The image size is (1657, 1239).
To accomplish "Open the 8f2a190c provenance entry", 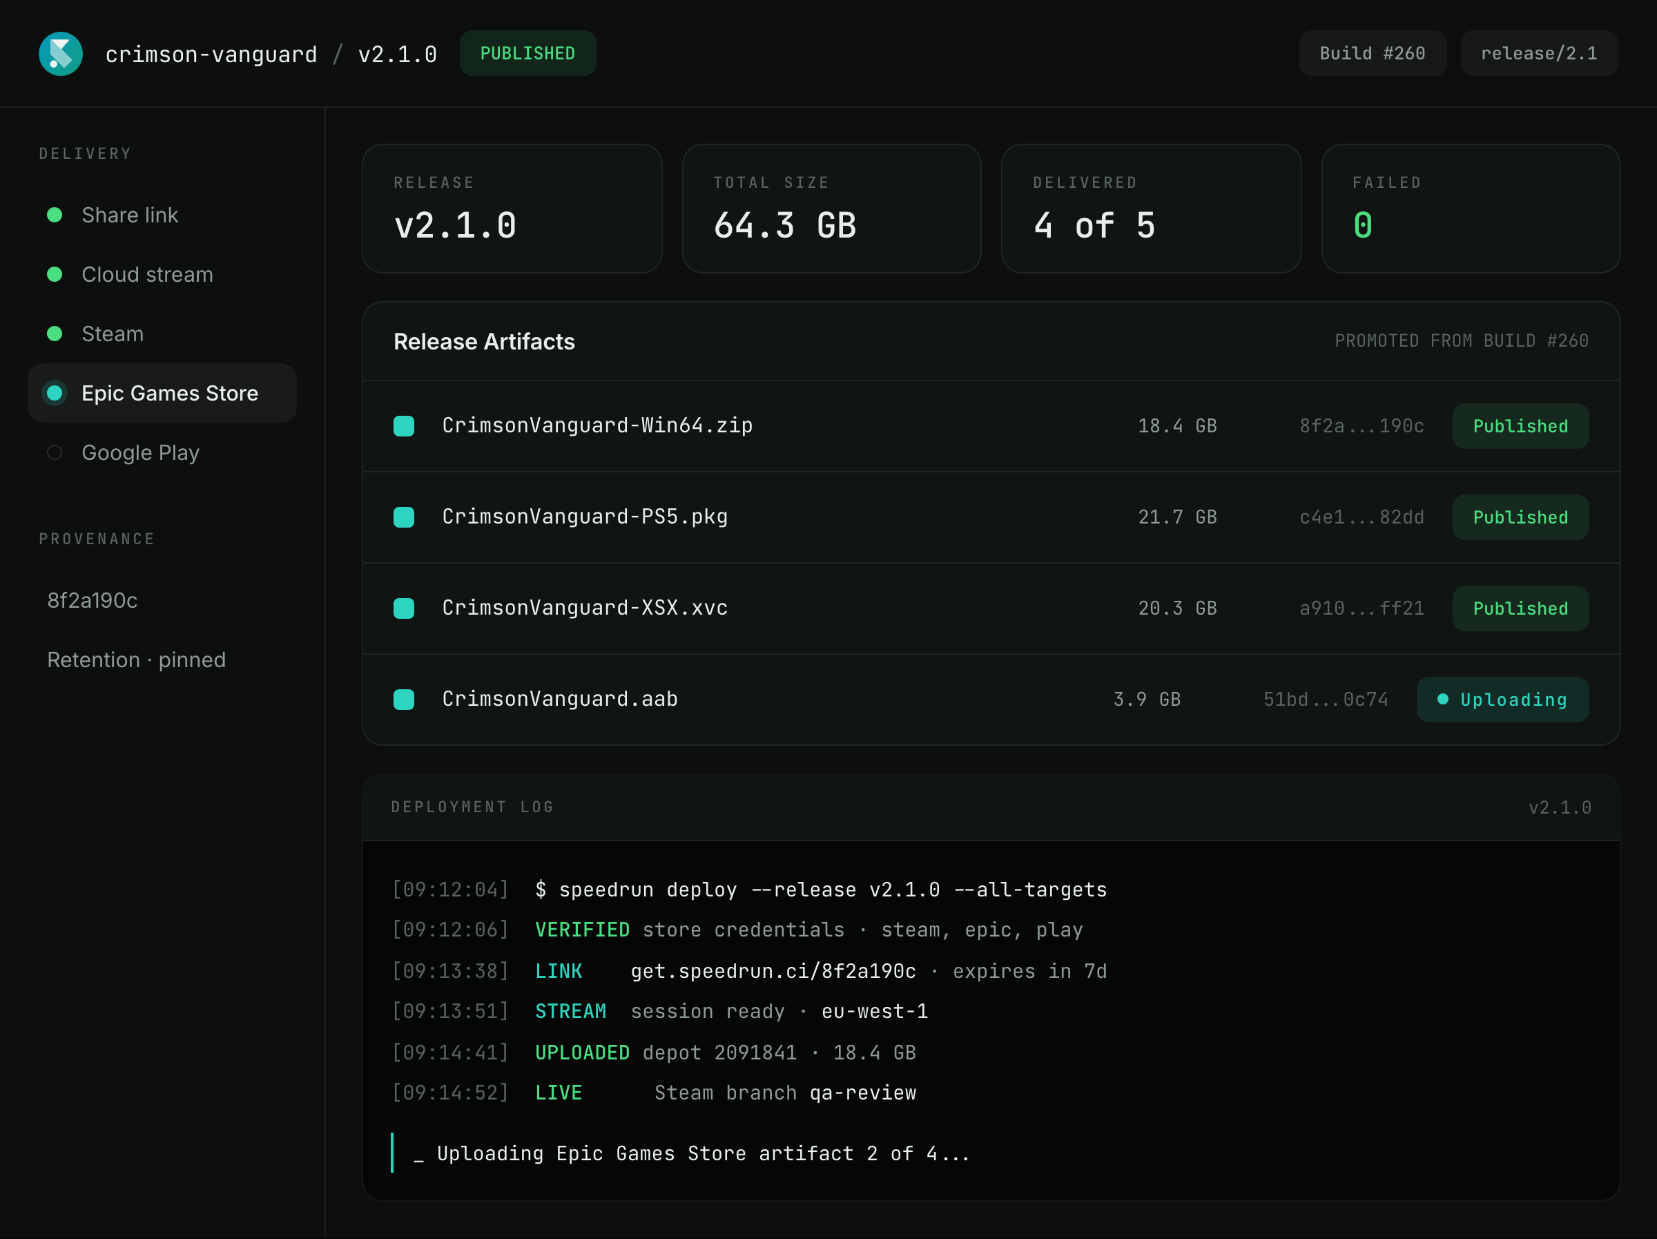I will pos(162,600).
